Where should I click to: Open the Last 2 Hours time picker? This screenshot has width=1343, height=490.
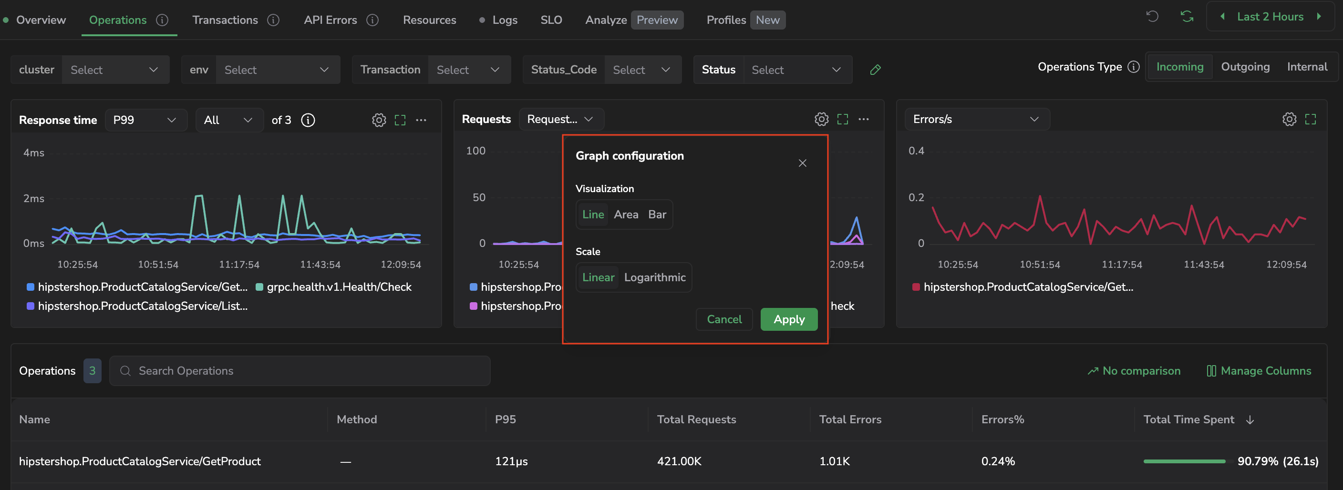click(1270, 17)
